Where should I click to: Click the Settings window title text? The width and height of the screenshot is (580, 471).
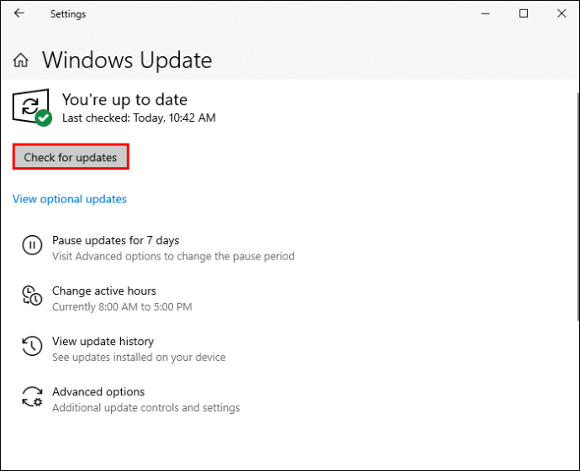tap(68, 14)
